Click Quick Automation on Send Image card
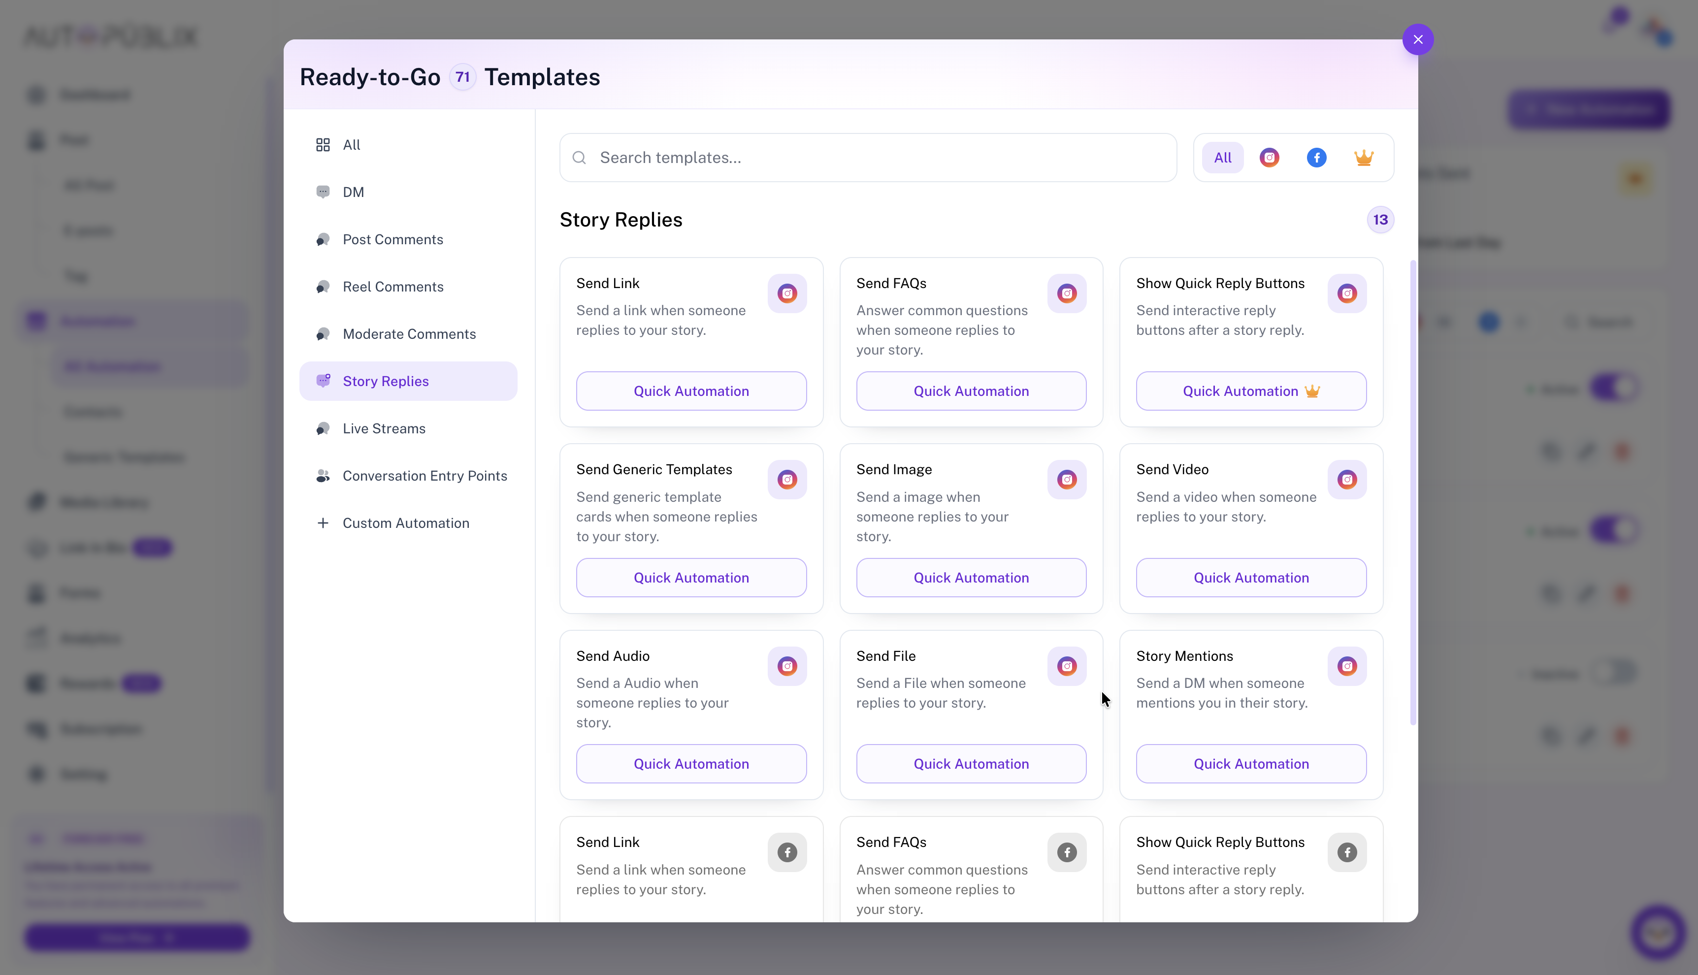This screenshot has width=1698, height=975. pos(971,577)
